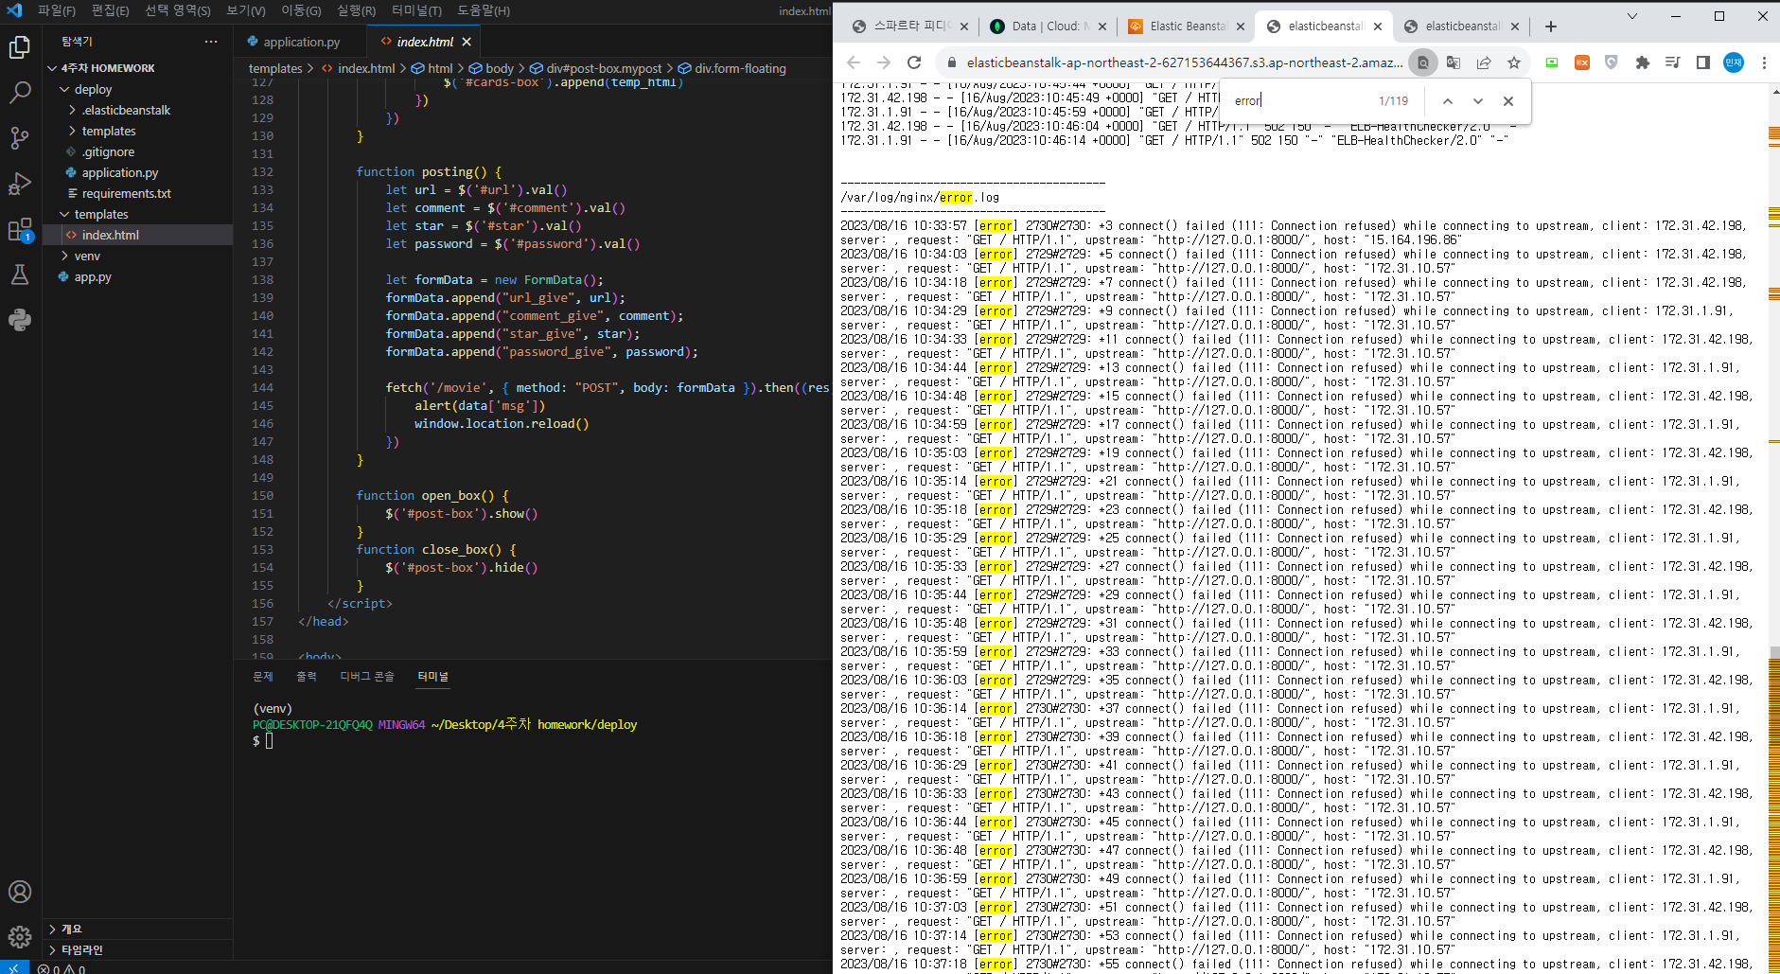
Task: Open the Extensions view with update badge
Action: [20, 229]
